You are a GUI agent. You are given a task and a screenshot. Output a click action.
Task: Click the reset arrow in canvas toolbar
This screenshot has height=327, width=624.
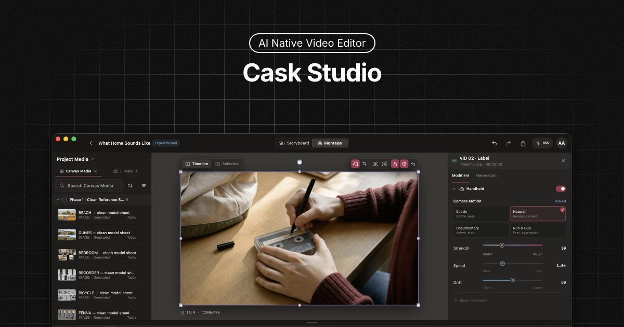point(413,163)
